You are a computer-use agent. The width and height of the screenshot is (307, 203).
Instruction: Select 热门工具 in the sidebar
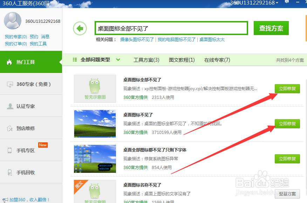(31, 62)
